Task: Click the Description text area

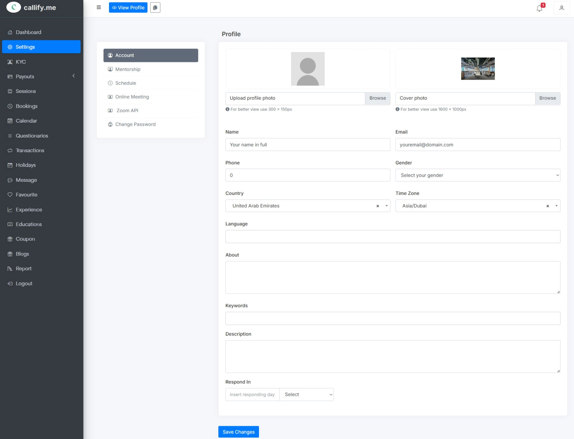Action: coord(393,357)
